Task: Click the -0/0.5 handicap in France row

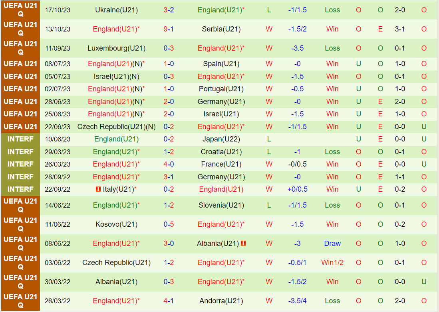Action: [x=297, y=164]
